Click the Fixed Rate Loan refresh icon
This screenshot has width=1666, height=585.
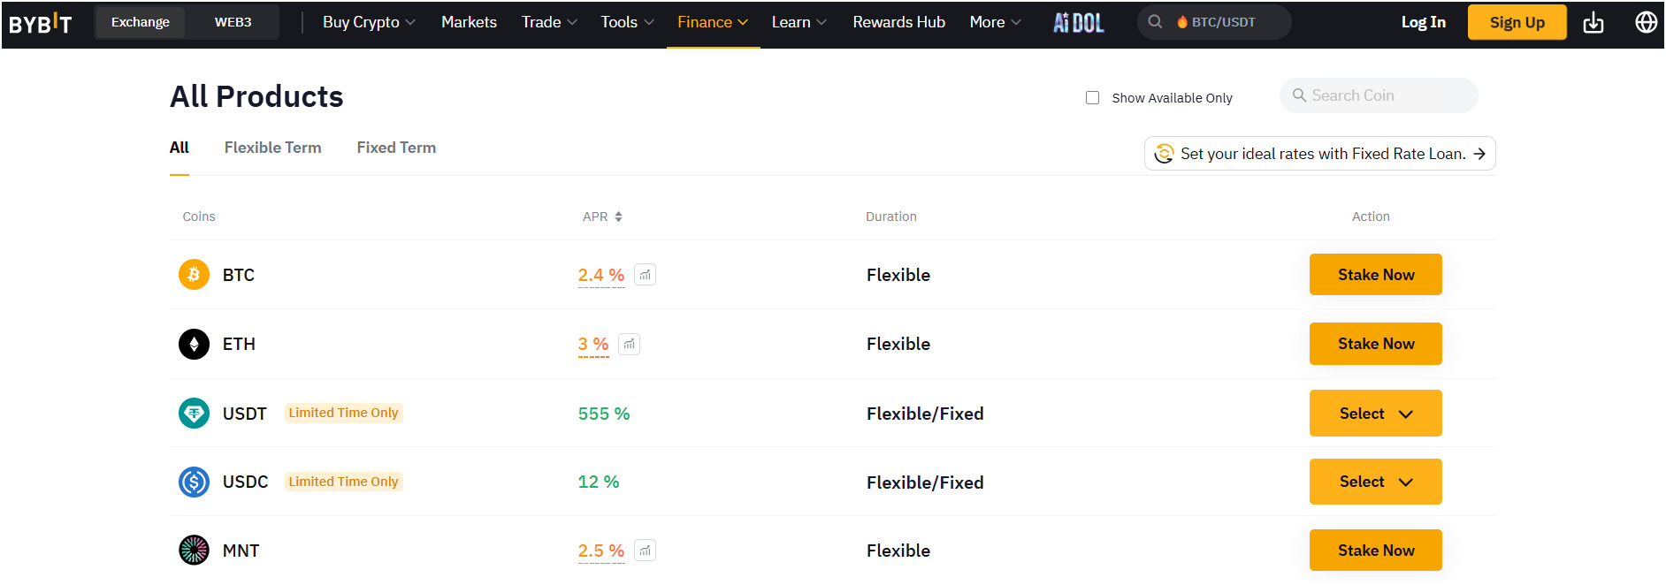1164,154
